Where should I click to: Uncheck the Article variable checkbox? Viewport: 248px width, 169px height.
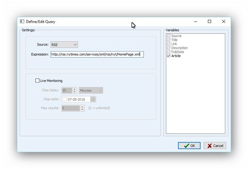[168, 56]
